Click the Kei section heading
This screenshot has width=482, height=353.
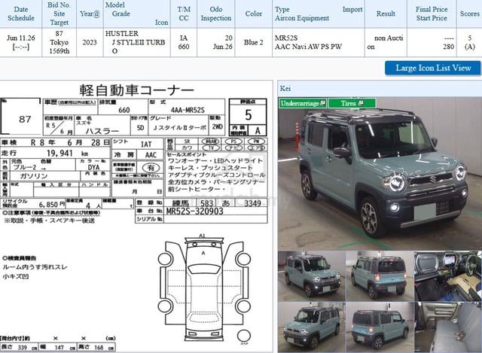(285, 89)
